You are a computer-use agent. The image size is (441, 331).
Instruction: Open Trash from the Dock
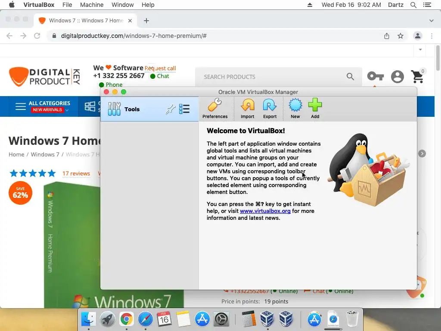tap(352, 319)
